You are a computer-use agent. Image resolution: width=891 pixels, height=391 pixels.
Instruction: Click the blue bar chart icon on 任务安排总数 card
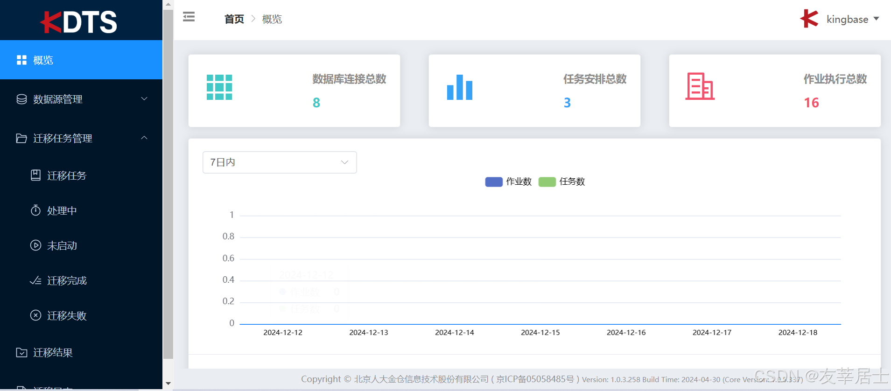460,87
